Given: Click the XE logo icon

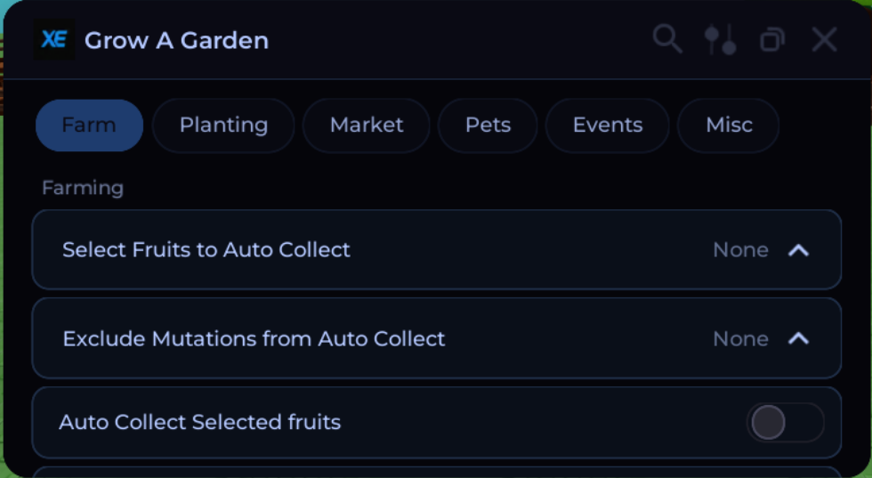Looking at the screenshot, I should click(54, 39).
